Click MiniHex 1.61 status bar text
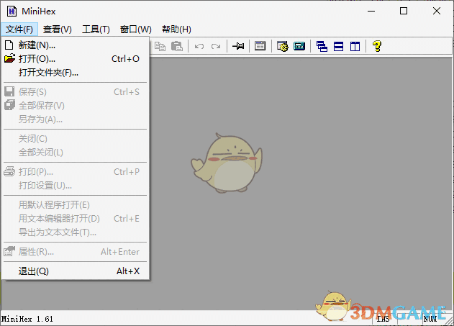The image size is (454, 326). click(x=27, y=319)
